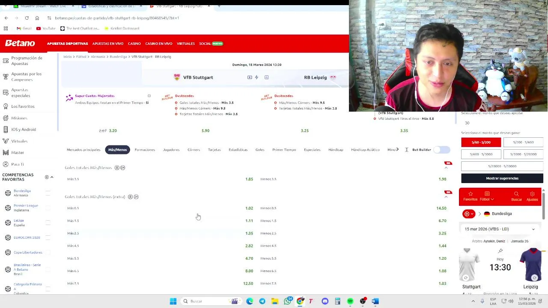Toggle favorite checkbox for Premier League

pos(48,208)
